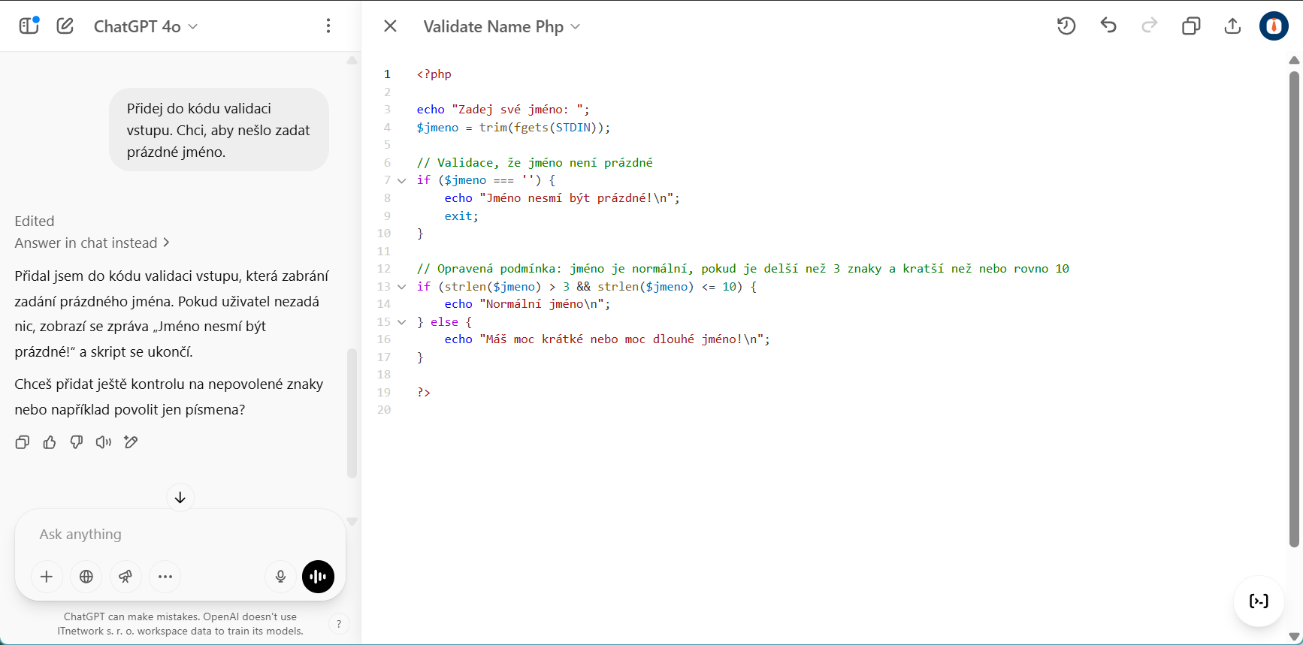Open the three-dot options menu
Viewport: 1303px width, 645px height.
click(x=328, y=26)
